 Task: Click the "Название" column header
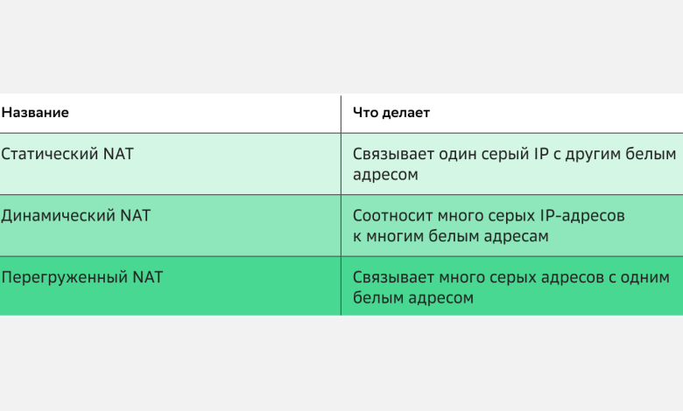tap(35, 114)
